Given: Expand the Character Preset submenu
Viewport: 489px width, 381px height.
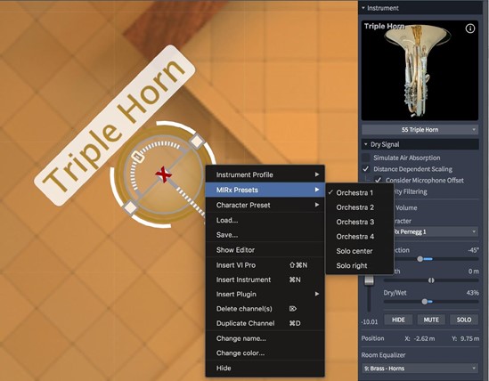Looking at the screenshot, I should point(265,205).
